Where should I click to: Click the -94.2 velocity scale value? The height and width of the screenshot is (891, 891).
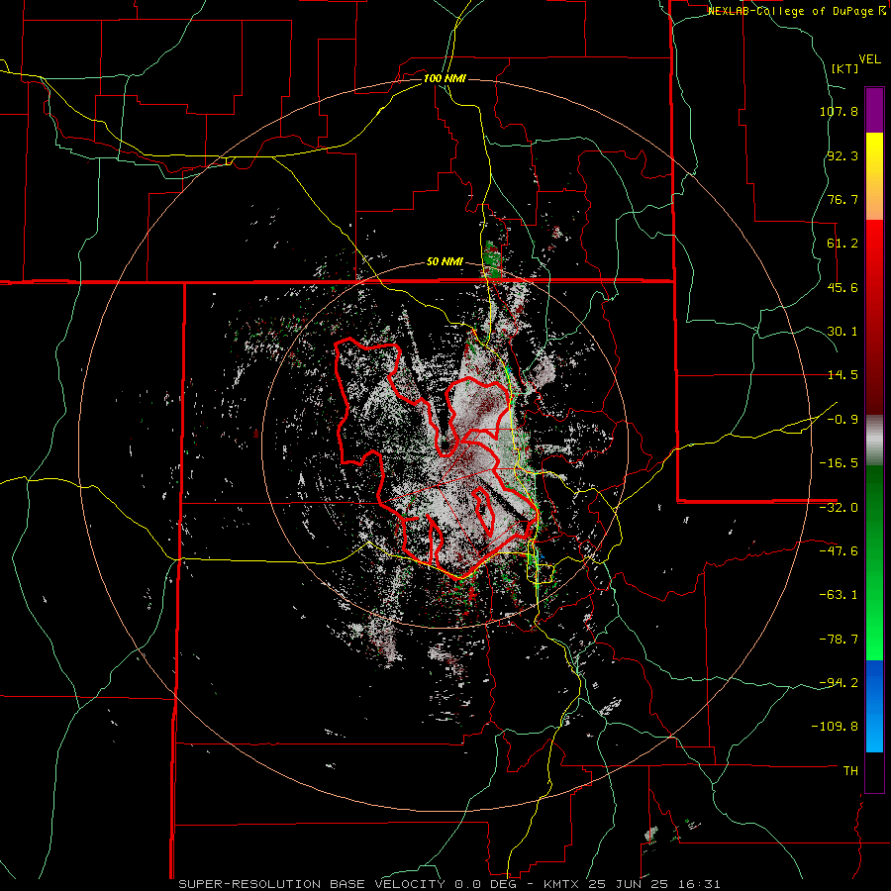tap(839, 682)
